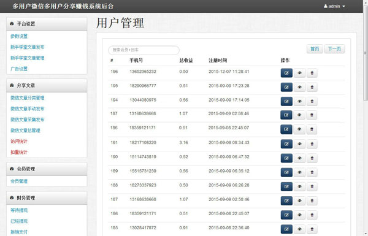View details of user 13652365232 via eye icon
Viewport: 368px width, 236px height.
[x=299, y=73]
